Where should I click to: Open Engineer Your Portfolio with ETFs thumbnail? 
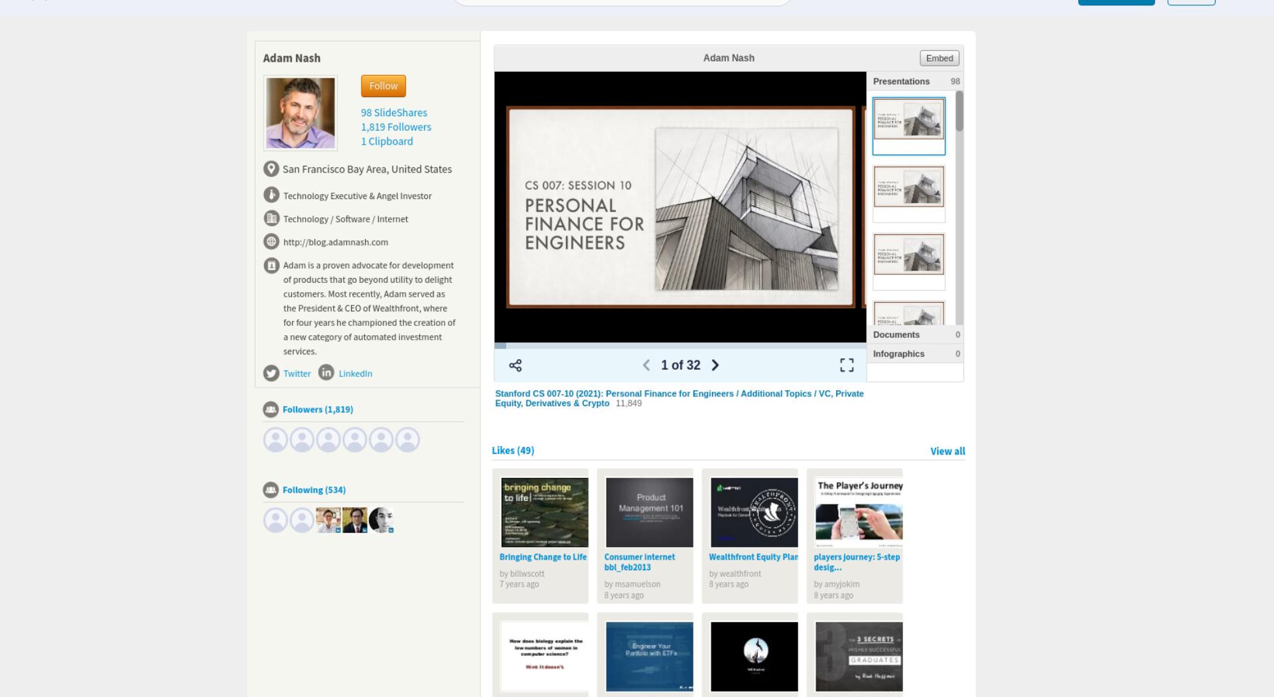[649, 657]
